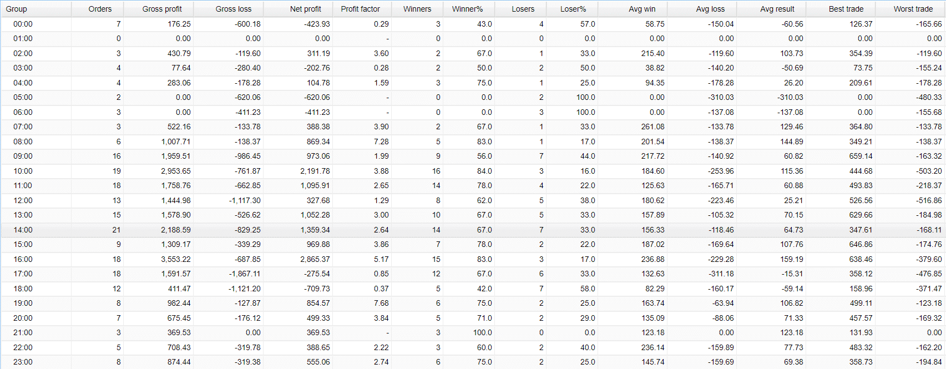
Task: Select the 10:00 group row label
Action: point(23,171)
